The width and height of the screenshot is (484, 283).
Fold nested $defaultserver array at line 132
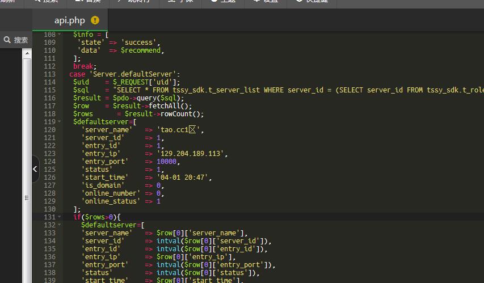(60, 225)
